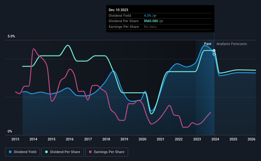261x161 pixels.
Task: Click the 4.3% dividend yield value in tooltip
Action: [148, 16]
